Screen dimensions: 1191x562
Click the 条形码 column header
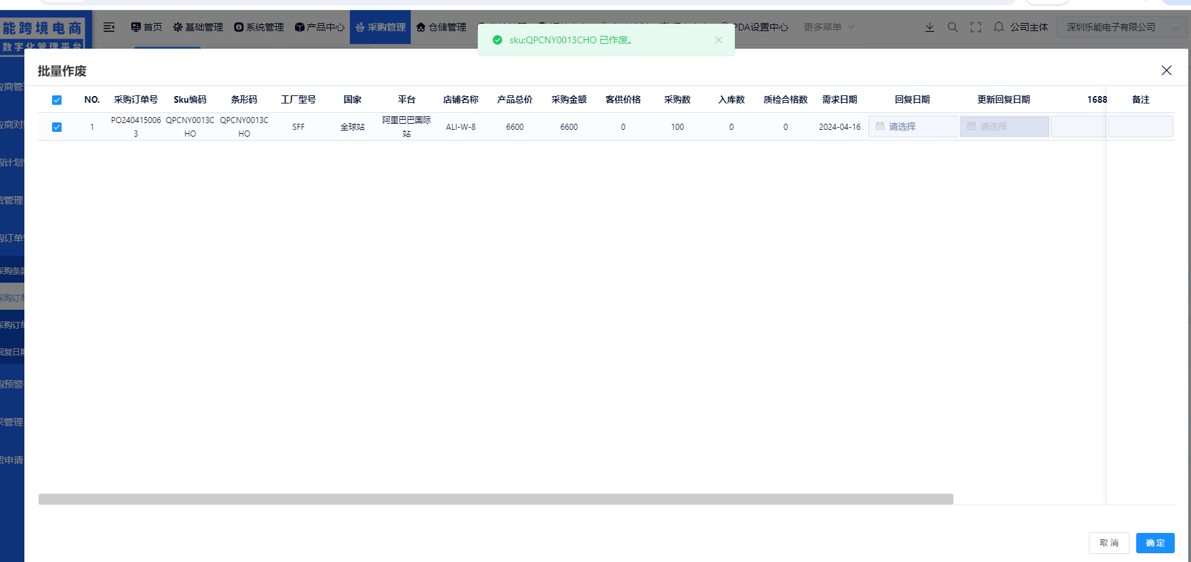[x=244, y=99]
